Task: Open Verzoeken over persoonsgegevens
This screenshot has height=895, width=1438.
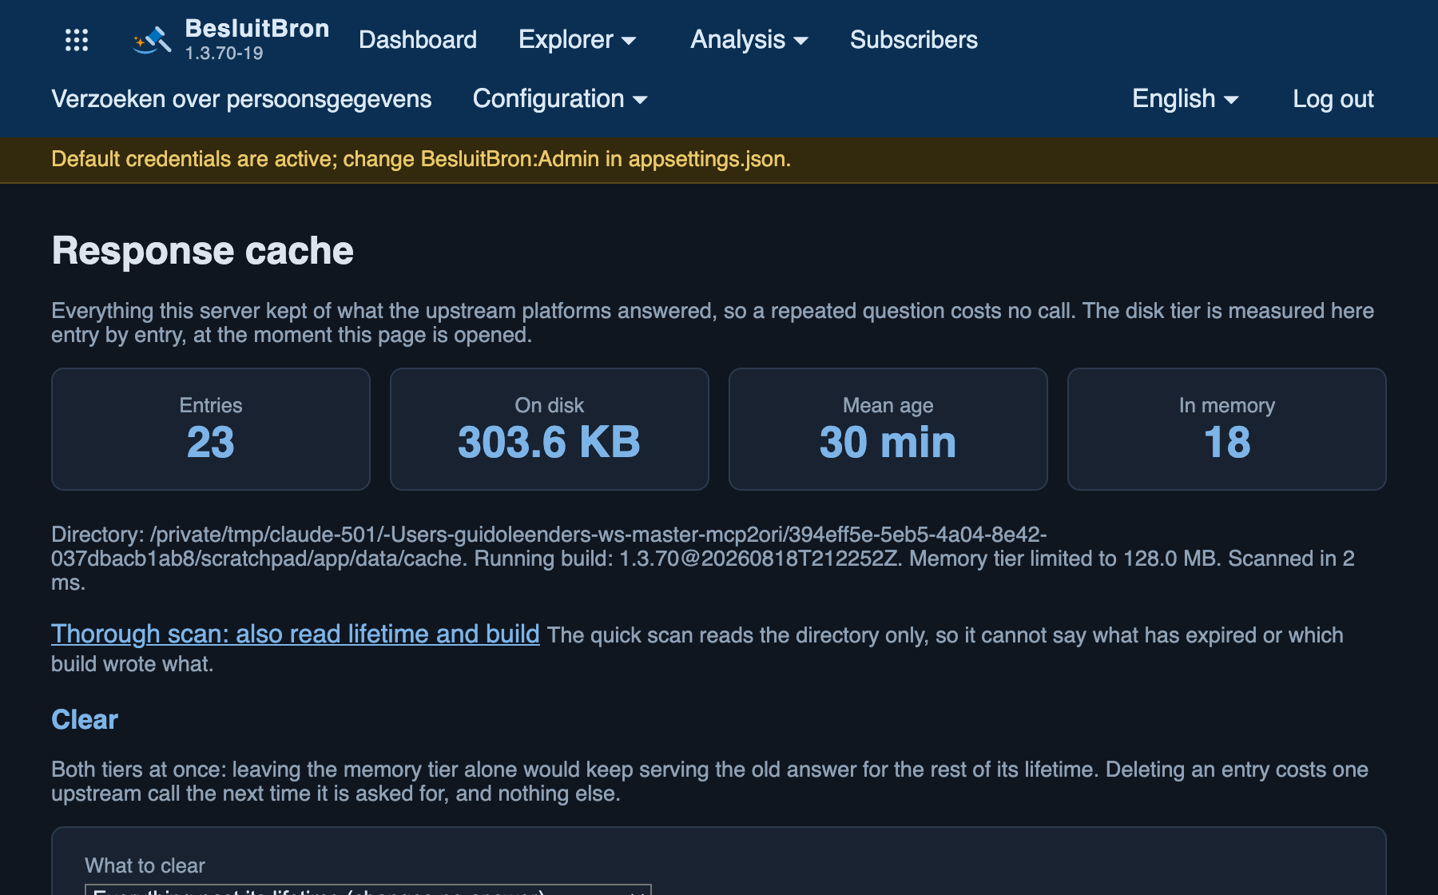Action: (241, 99)
